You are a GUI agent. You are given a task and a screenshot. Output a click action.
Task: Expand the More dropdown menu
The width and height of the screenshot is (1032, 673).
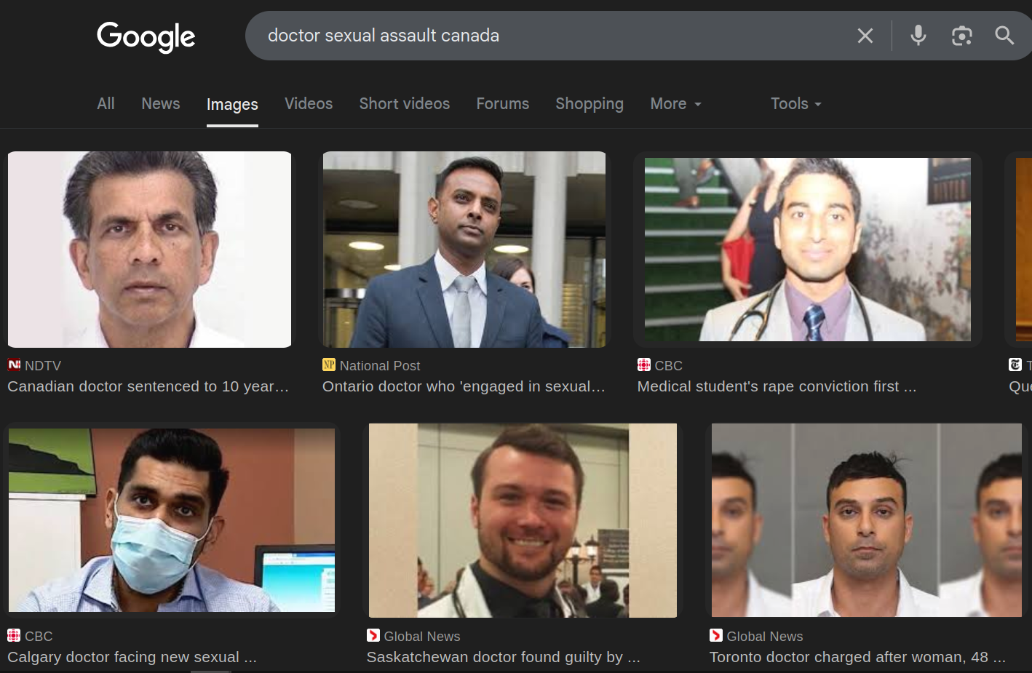click(x=675, y=104)
